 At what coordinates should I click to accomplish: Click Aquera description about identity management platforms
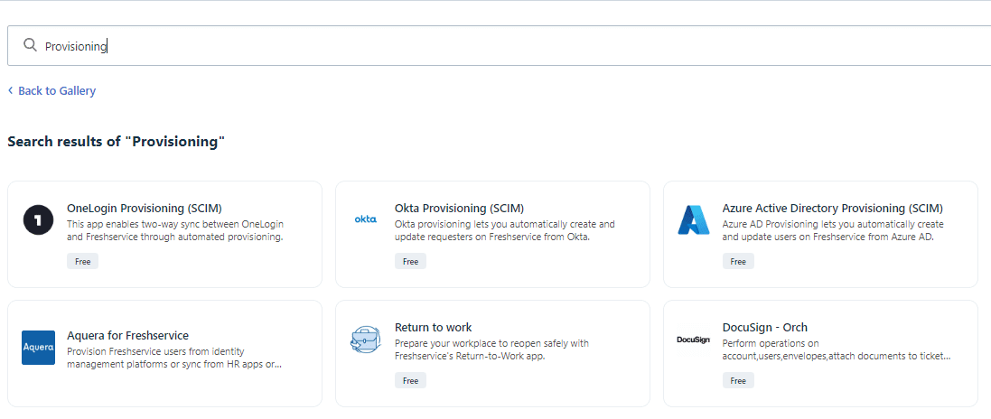(174, 358)
